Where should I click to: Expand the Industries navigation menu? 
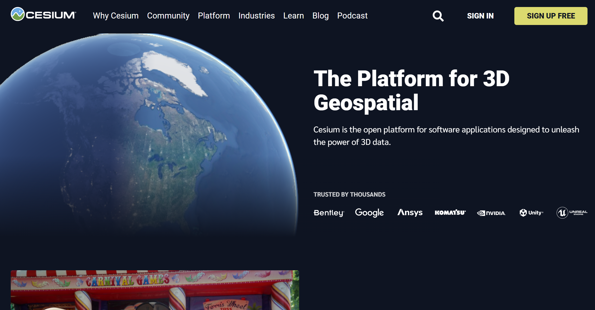256,16
